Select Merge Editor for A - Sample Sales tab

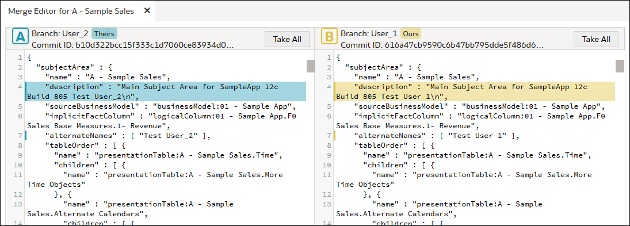click(71, 12)
